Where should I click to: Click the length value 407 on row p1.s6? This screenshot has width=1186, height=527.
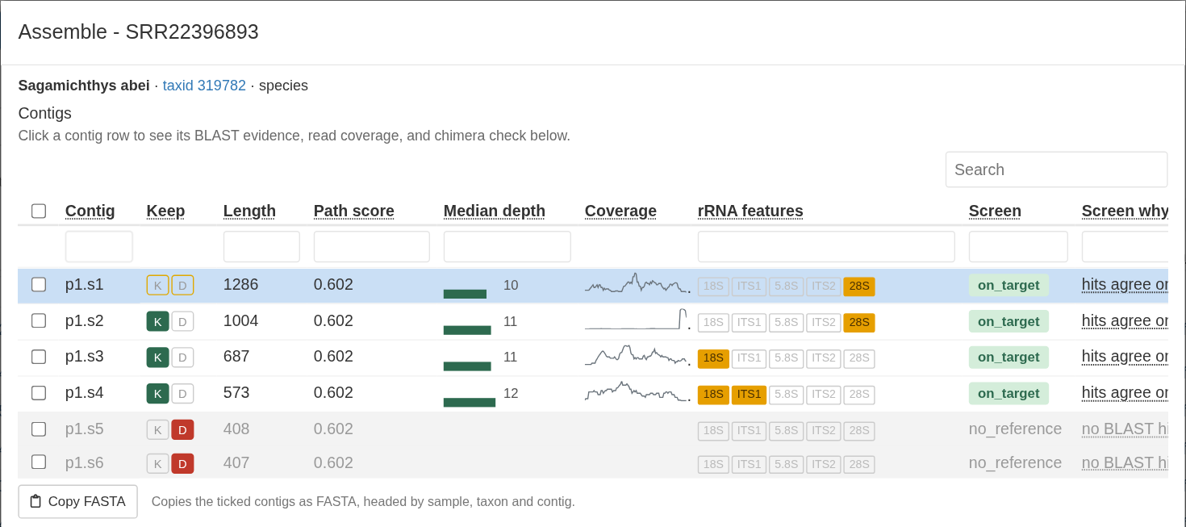click(236, 463)
